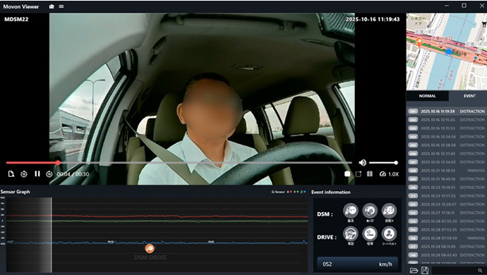Open the hamburger menu in title bar
This screenshot has height=275, width=487.
(61, 6)
